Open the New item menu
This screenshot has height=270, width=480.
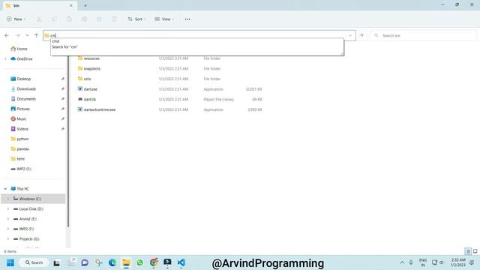16,19
